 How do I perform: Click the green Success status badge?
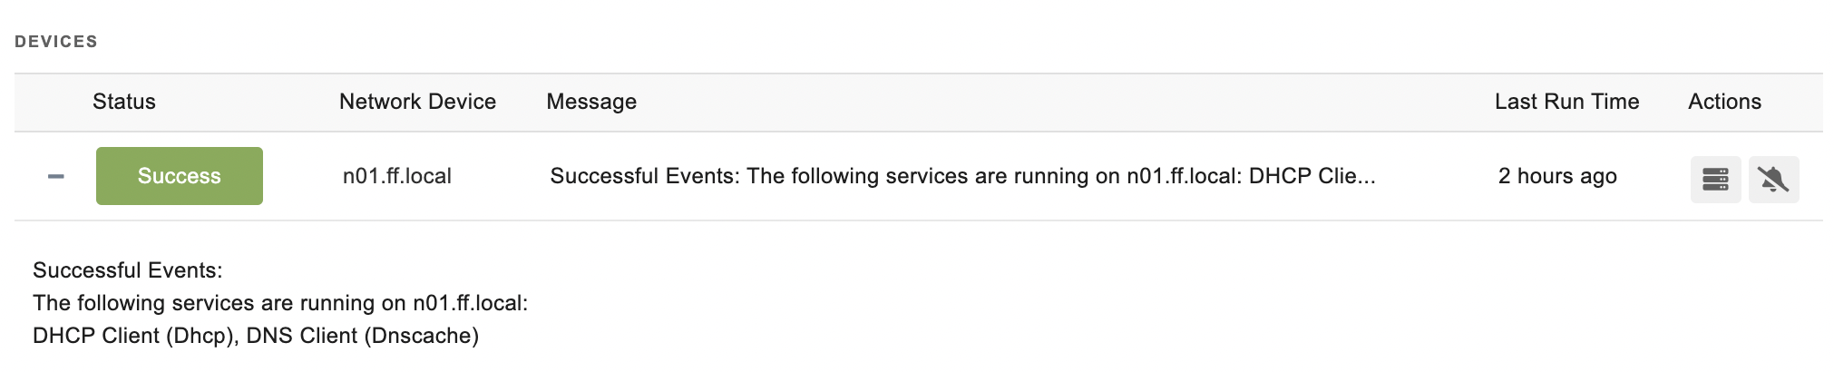pyautogui.click(x=180, y=176)
